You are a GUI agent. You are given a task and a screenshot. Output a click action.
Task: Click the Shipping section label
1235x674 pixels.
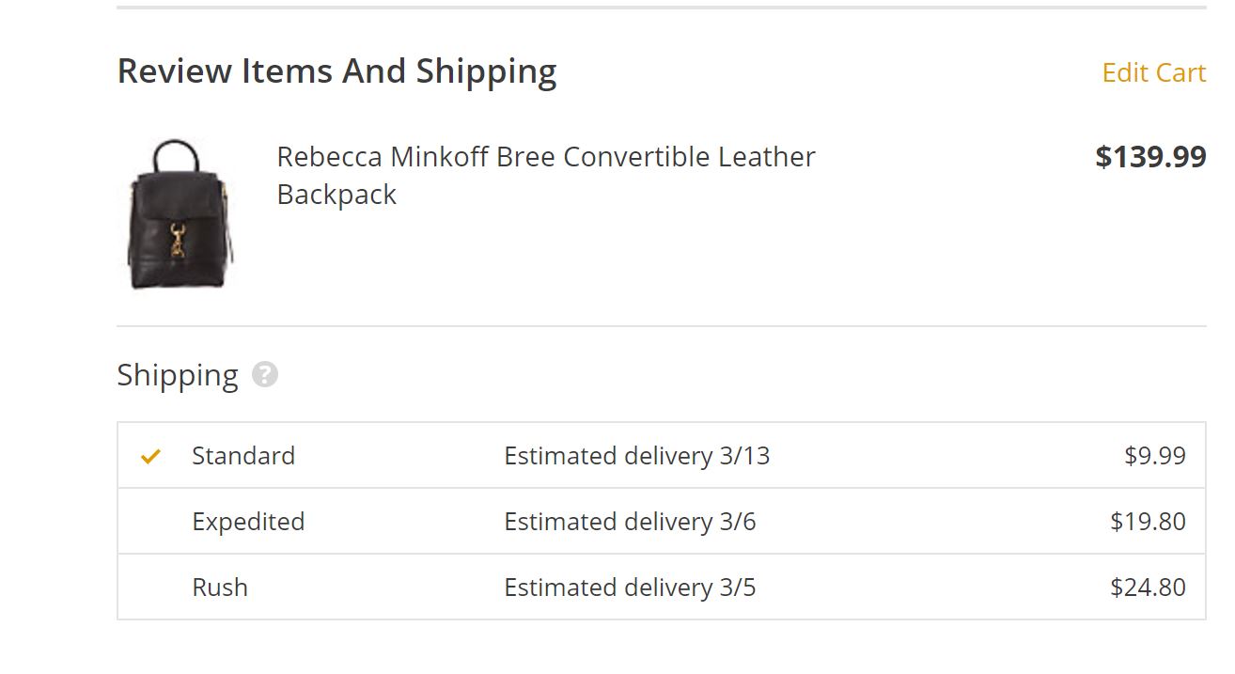point(178,375)
